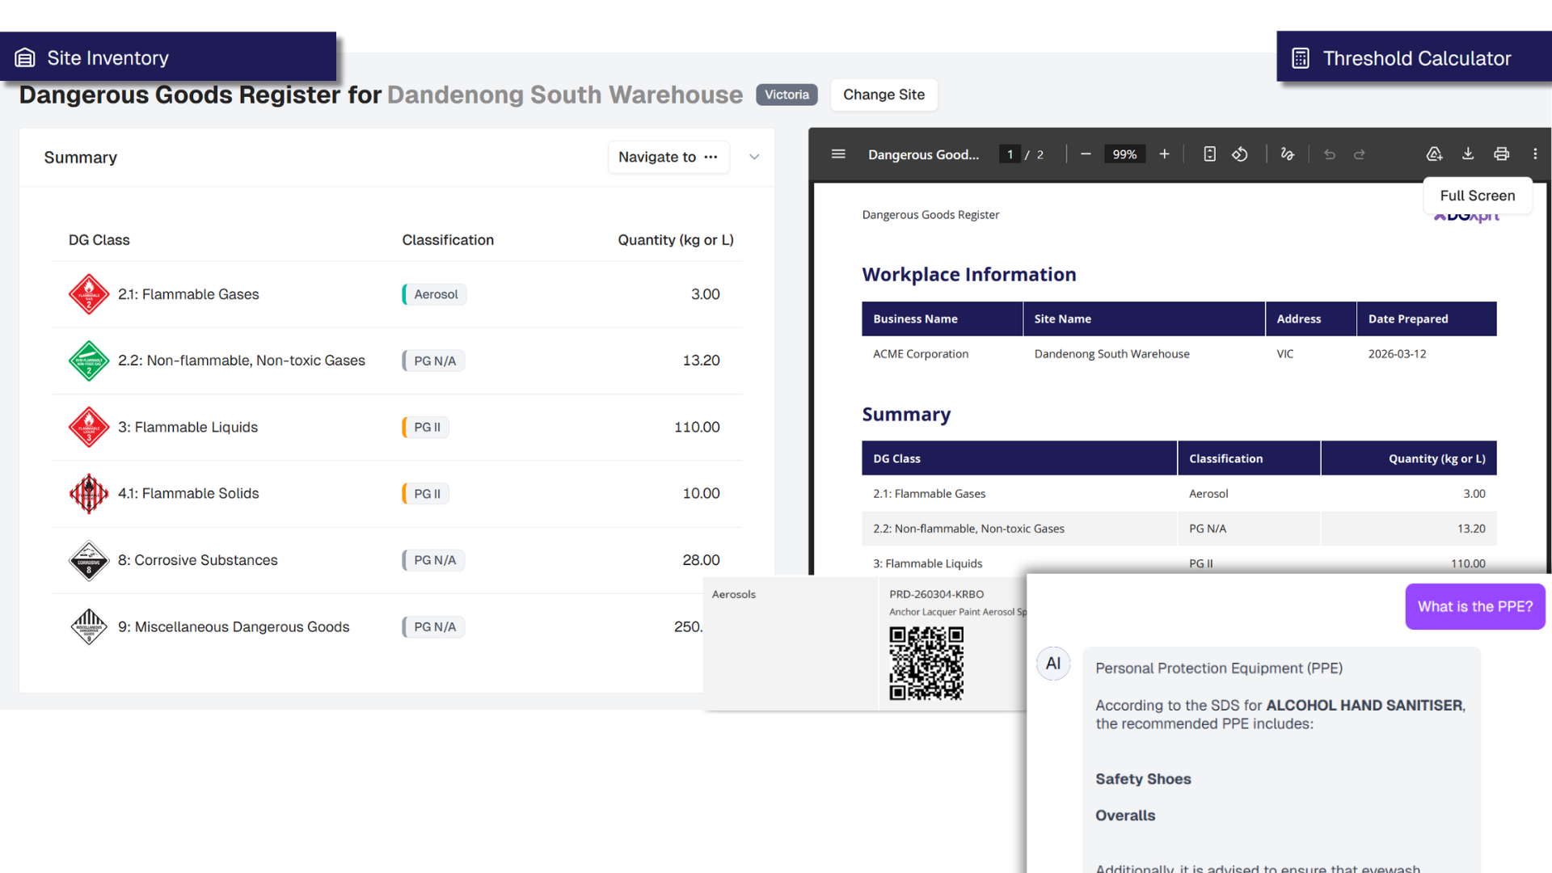Screen dimensions: 1552x873
Task: Save the PDF to Drive using the add icon
Action: (1434, 154)
